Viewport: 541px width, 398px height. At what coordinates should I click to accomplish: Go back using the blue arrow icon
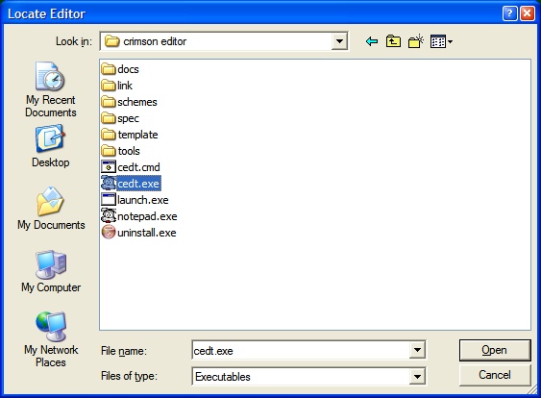point(372,41)
